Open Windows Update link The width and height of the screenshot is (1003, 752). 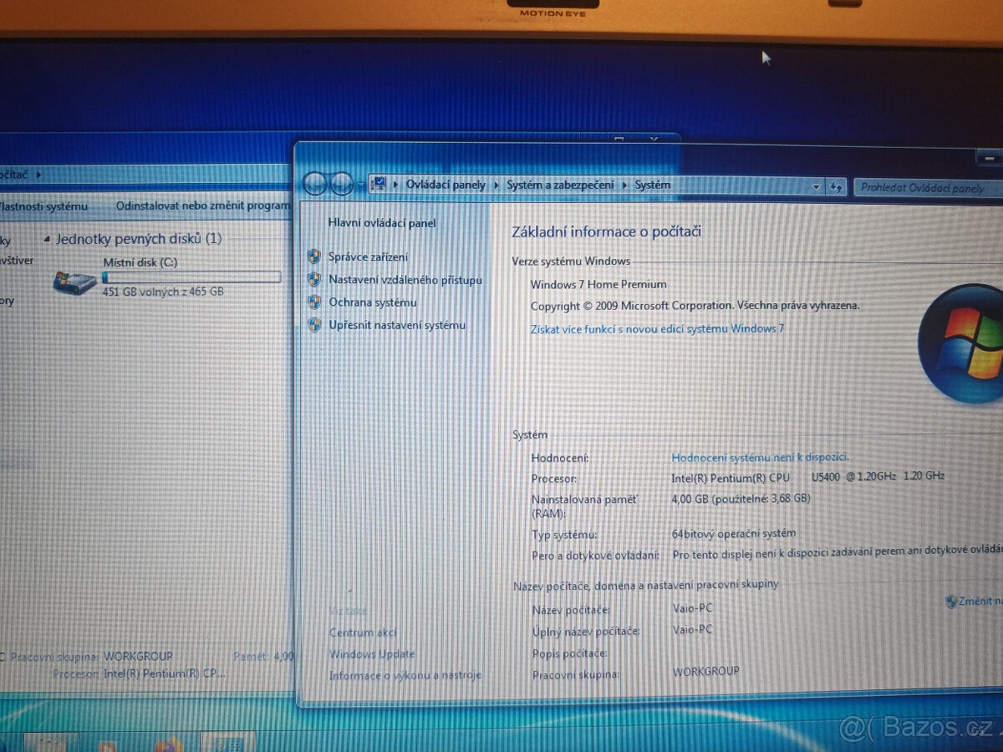coord(372,654)
